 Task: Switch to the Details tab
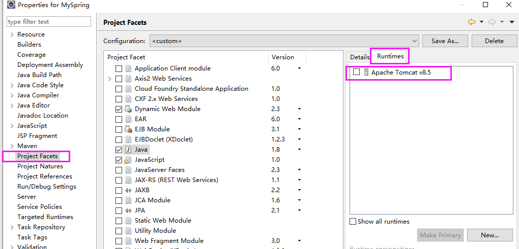point(359,57)
